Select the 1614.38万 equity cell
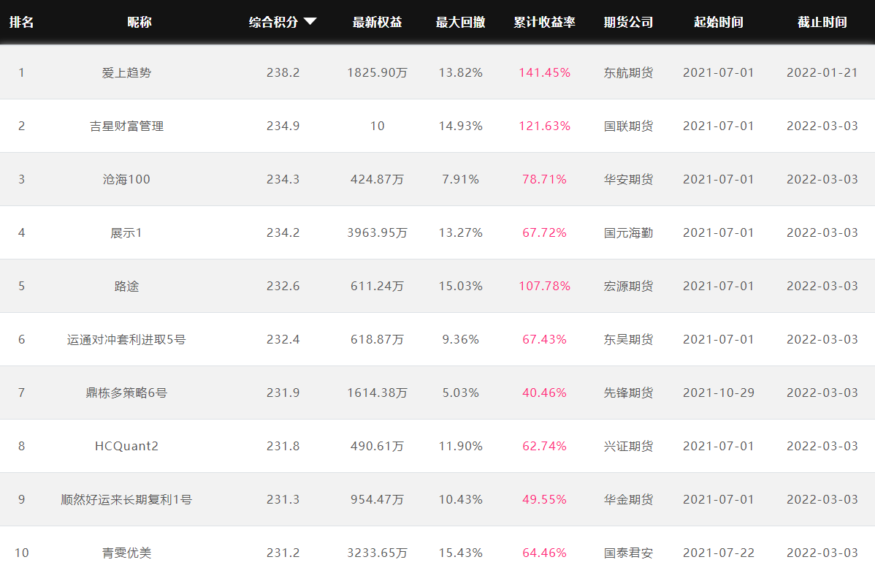Image resolution: width=875 pixels, height=576 pixels. [x=377, y=393]
